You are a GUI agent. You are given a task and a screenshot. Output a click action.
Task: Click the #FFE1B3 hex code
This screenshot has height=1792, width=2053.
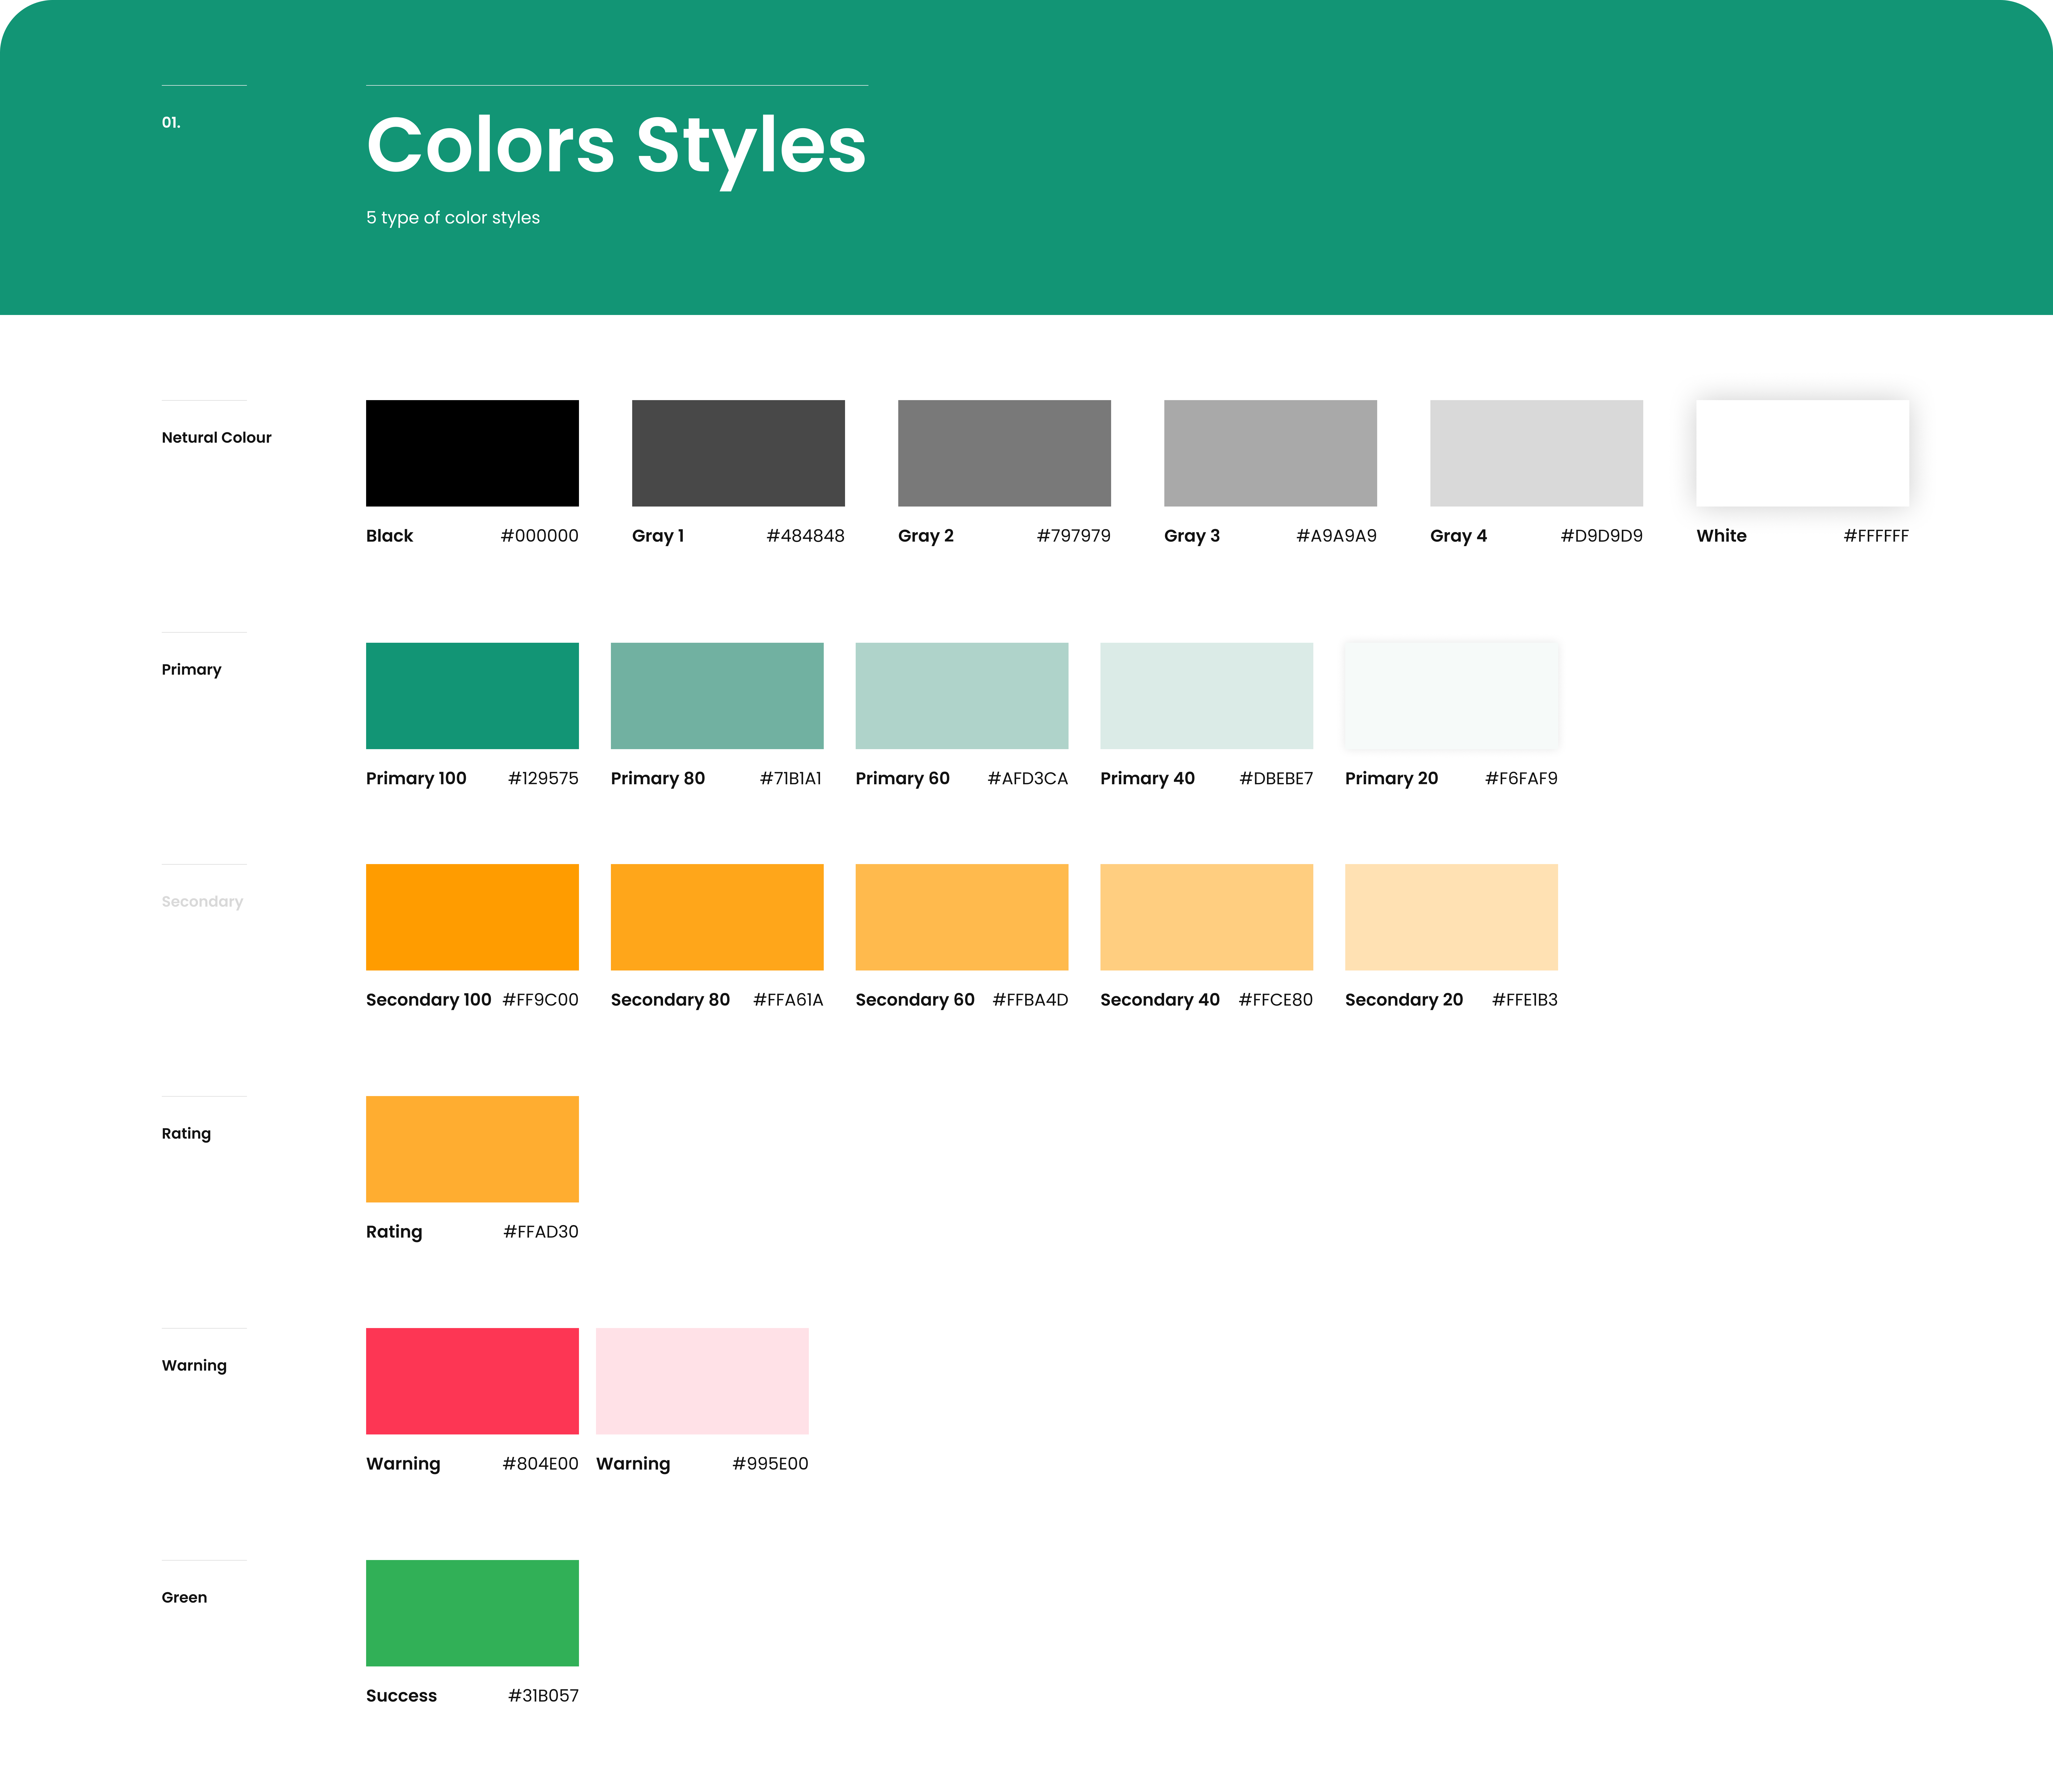click(1525, 1000)
